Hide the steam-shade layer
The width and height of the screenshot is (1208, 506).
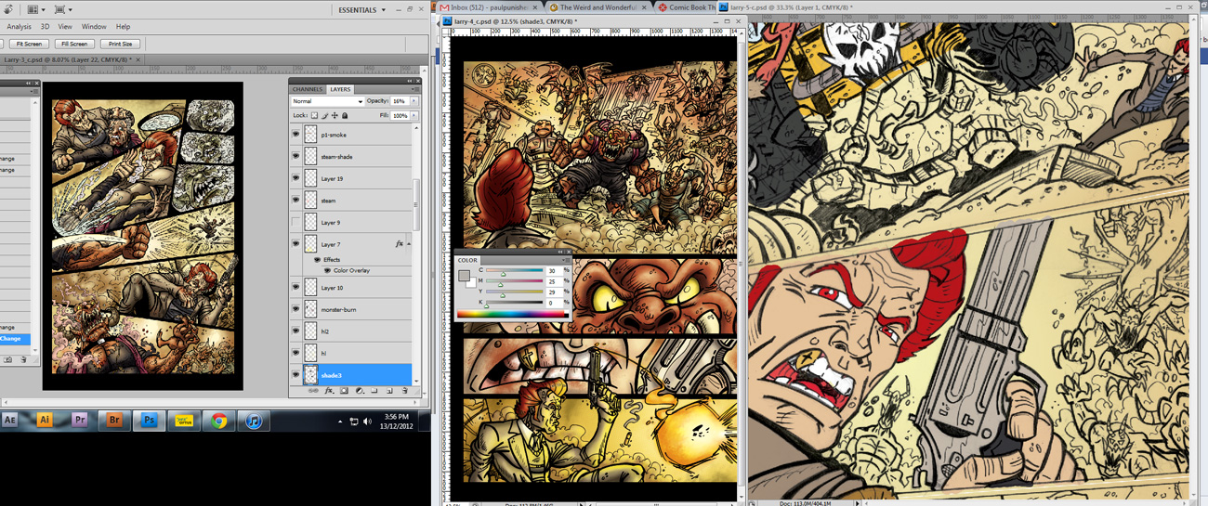[x=295, y=157]
